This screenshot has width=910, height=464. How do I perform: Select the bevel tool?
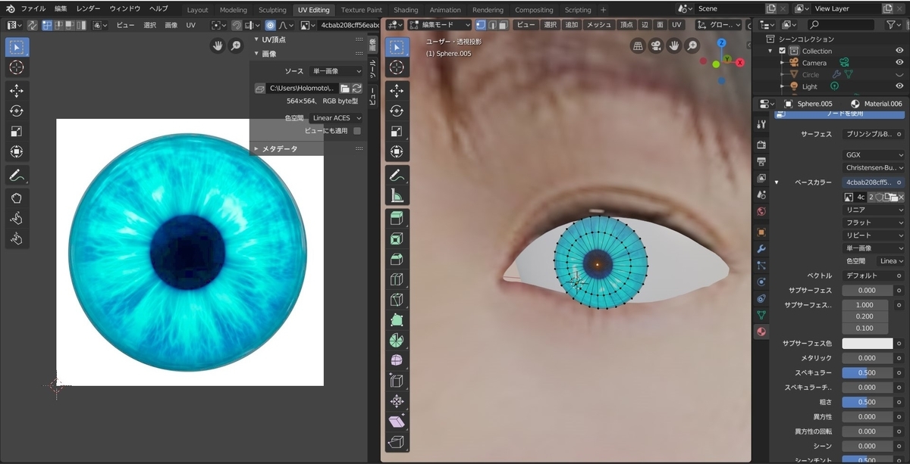point(397,260)
